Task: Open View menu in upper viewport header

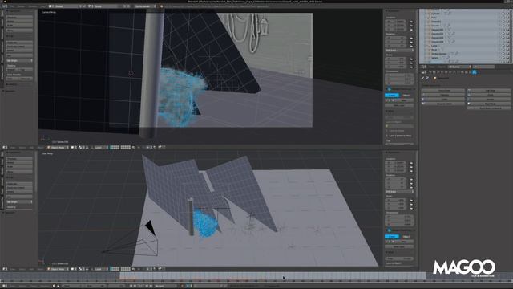Action: (13, 148)
